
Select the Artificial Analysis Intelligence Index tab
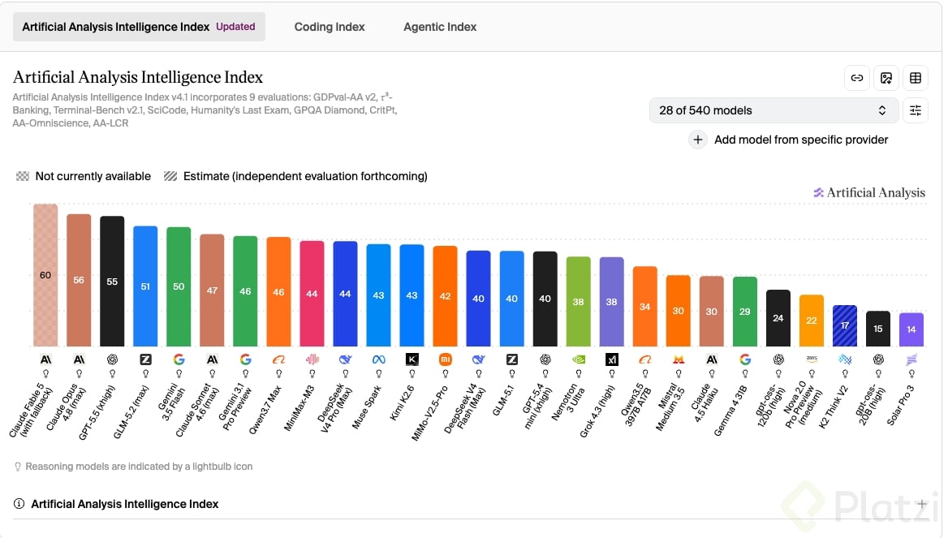pos(139,27)
